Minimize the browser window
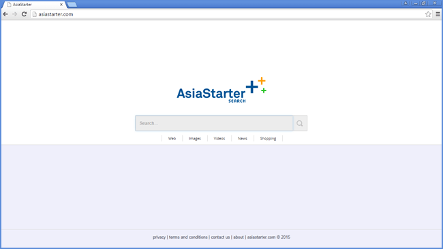 (x=416, y=3)
